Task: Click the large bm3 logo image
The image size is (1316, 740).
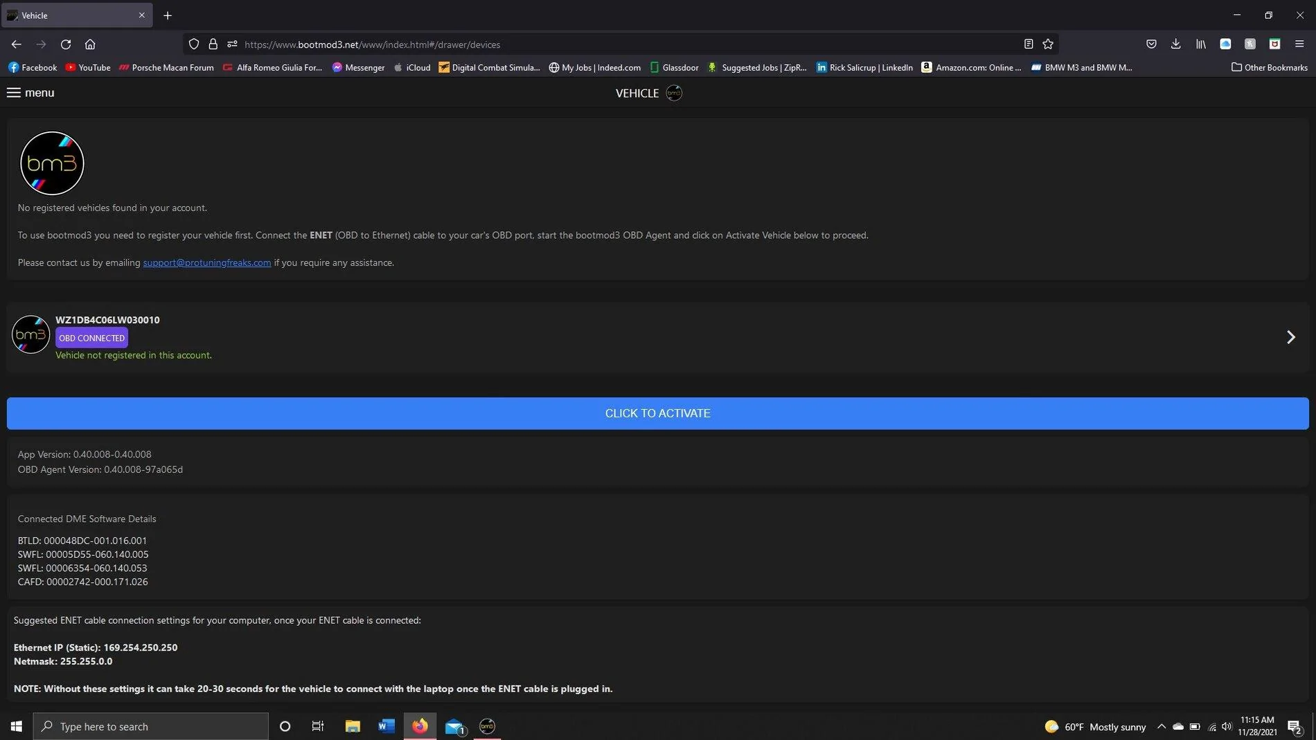Action: point(52,163)
